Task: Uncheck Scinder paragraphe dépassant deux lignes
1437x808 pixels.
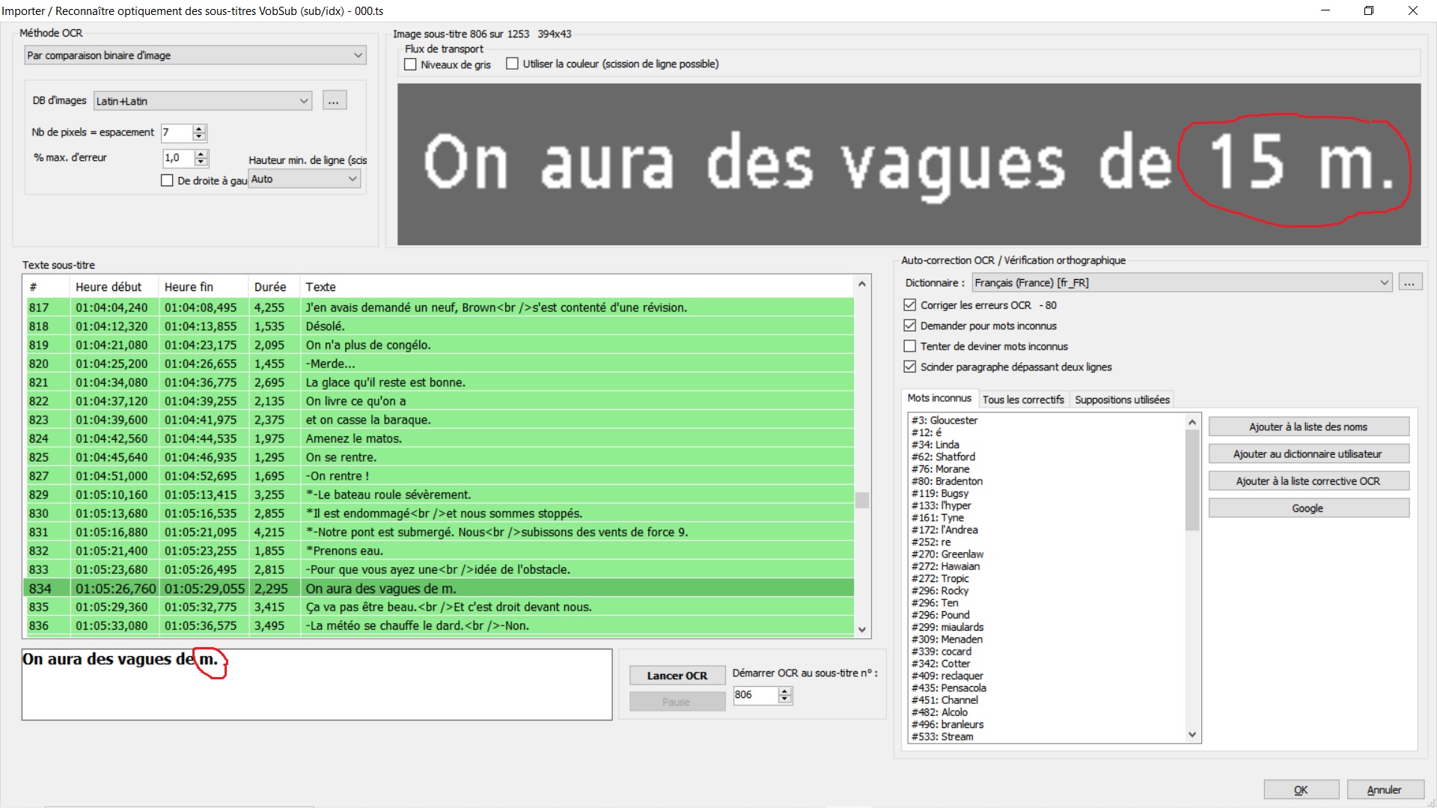Action: [x=909, y=367]
